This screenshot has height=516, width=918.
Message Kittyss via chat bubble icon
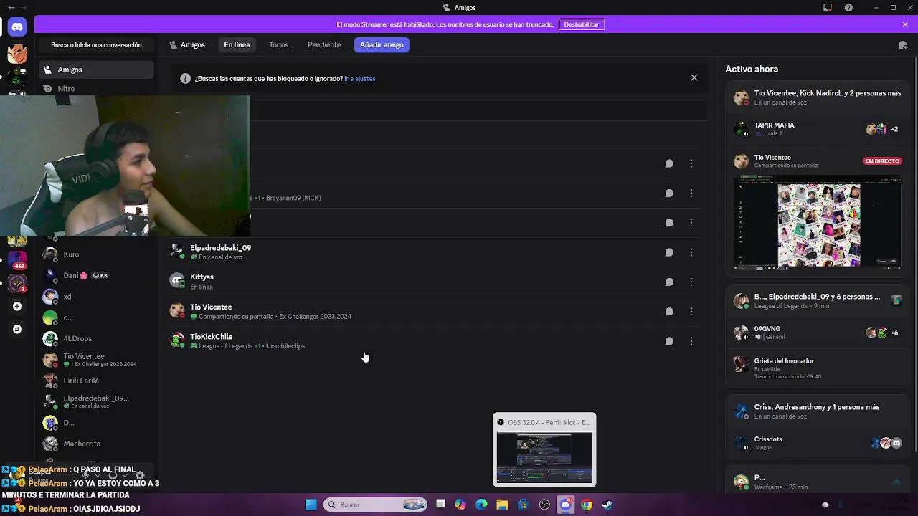pyautogui.click(x=669, y=282)
